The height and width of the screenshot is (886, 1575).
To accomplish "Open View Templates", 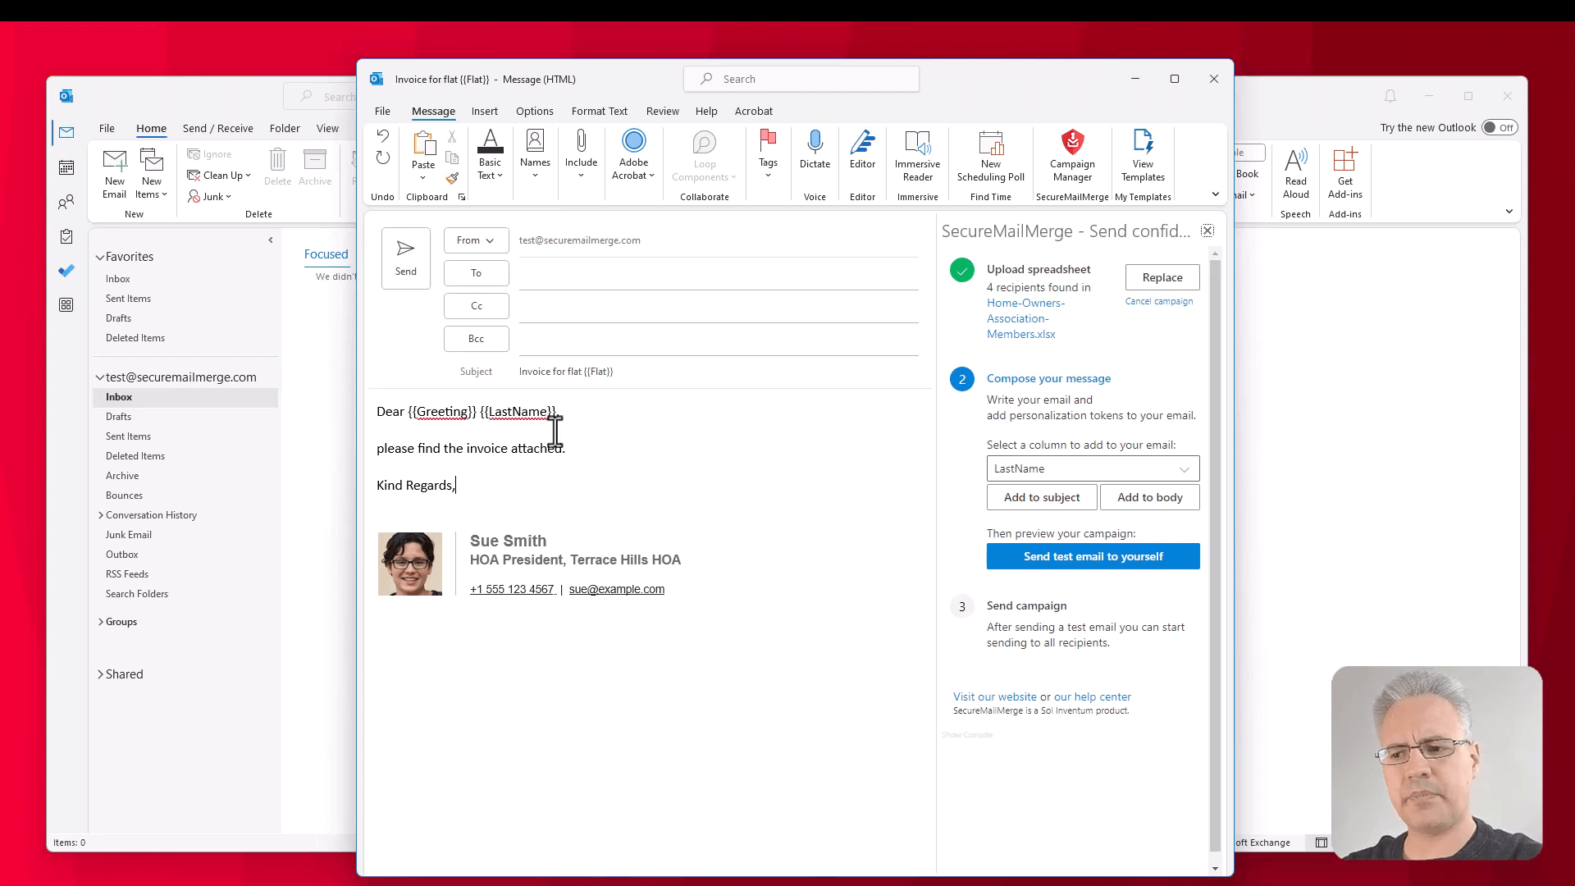I will click(x=1142, y=156).
